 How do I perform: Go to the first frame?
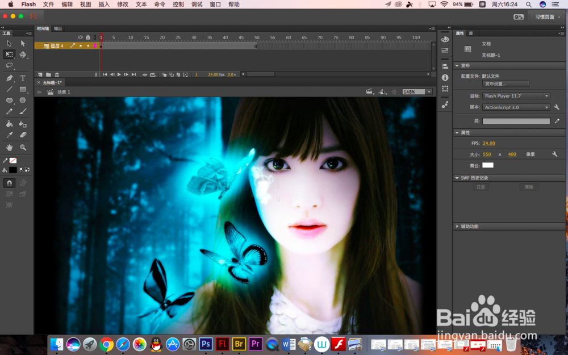105,74
